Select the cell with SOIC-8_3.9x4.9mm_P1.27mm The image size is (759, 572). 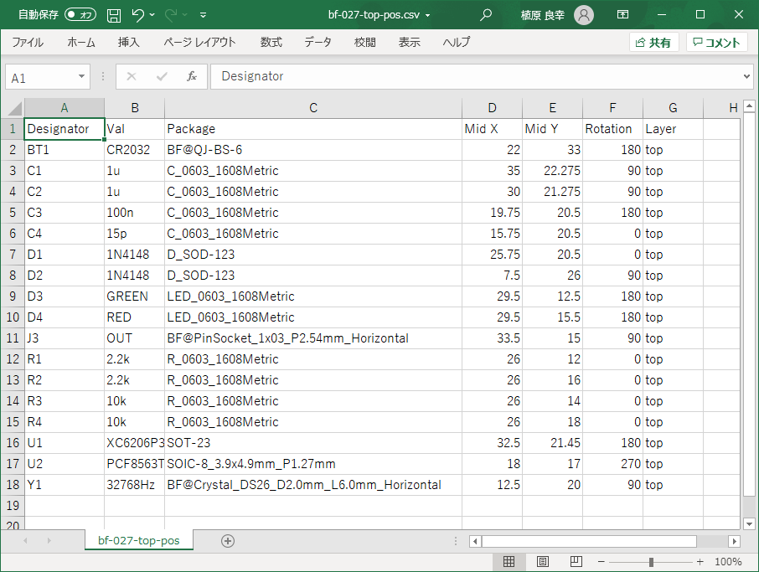point(313,464)
